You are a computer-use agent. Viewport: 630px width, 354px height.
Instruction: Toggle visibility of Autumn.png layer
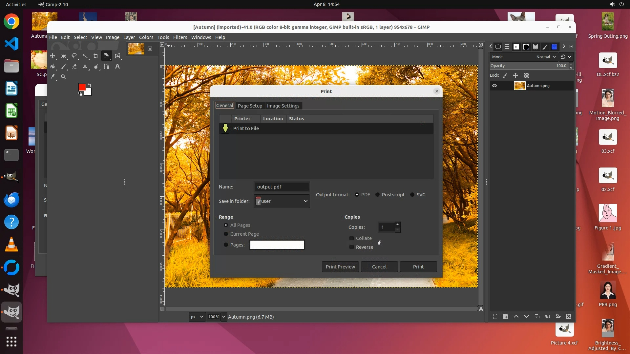(x=494, y=86)
